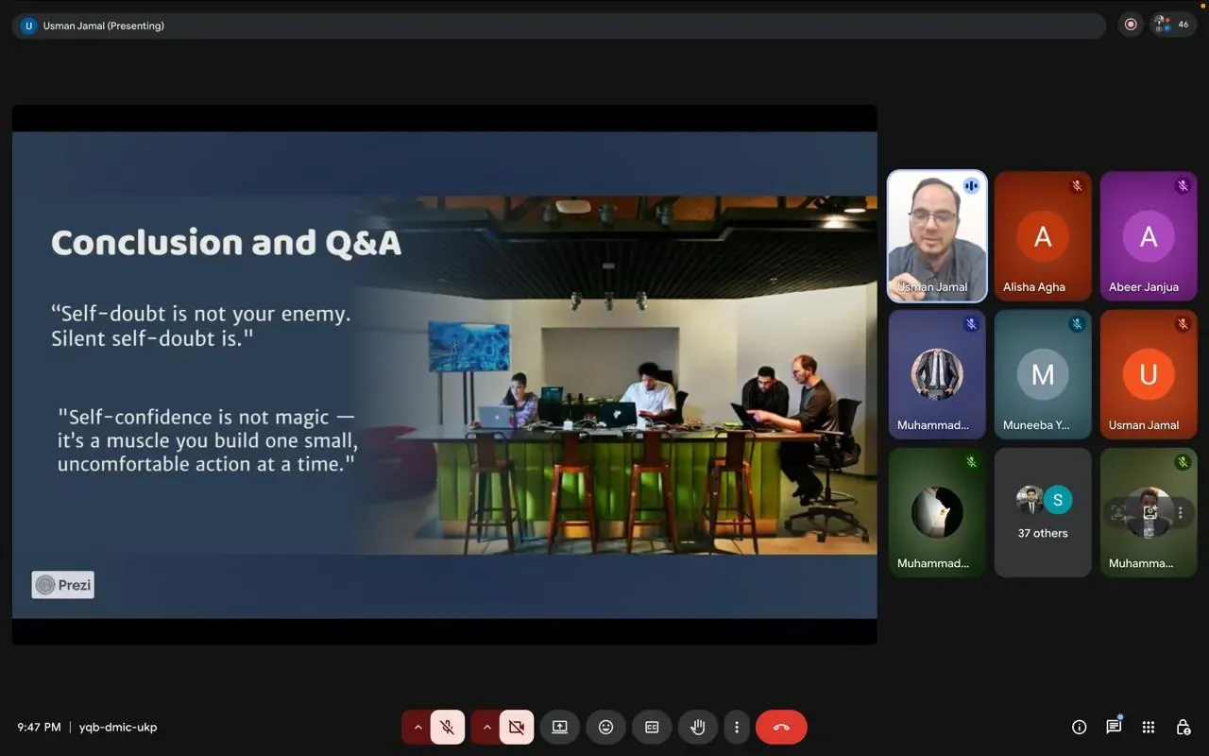Image resolution: width=1209 pixels, height=756 pixels.
Task: Raise your hand
Action: [698, 727]
